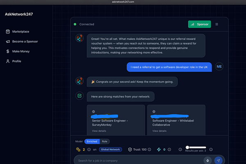Image resolution: width=246 pixels, height=164 pixels.
Task: Click the info icon next to Trust: 100
Action: [x=149, y=150]
